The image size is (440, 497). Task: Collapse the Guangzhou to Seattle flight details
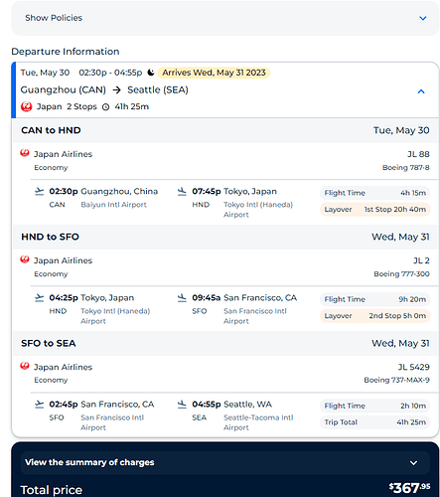tap(421, 91)
